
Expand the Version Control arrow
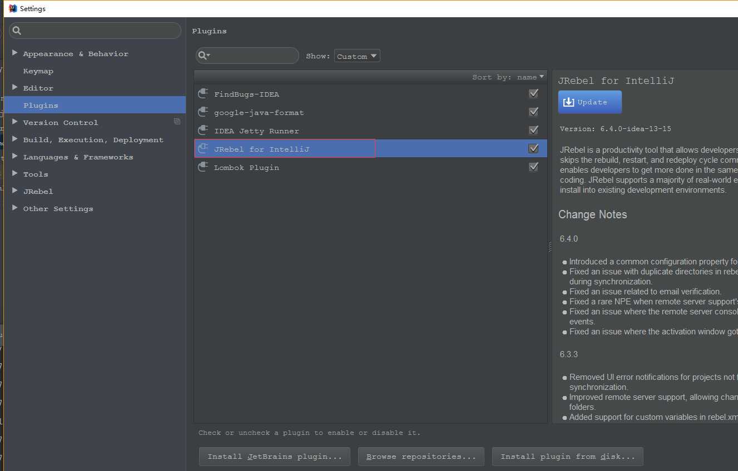pyautogui.click(x=15, y=122)
